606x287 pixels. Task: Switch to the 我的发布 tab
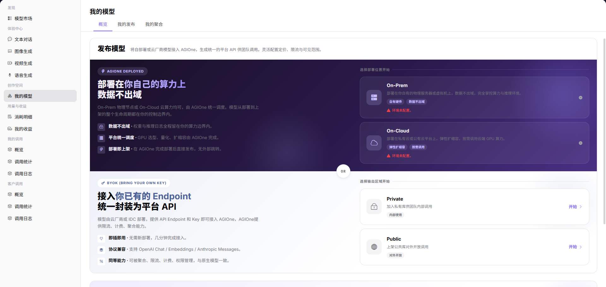pyautogui.click(x=126, y=24)
